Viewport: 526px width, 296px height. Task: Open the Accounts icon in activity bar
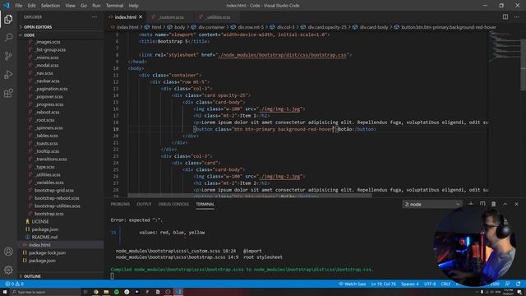8,252
